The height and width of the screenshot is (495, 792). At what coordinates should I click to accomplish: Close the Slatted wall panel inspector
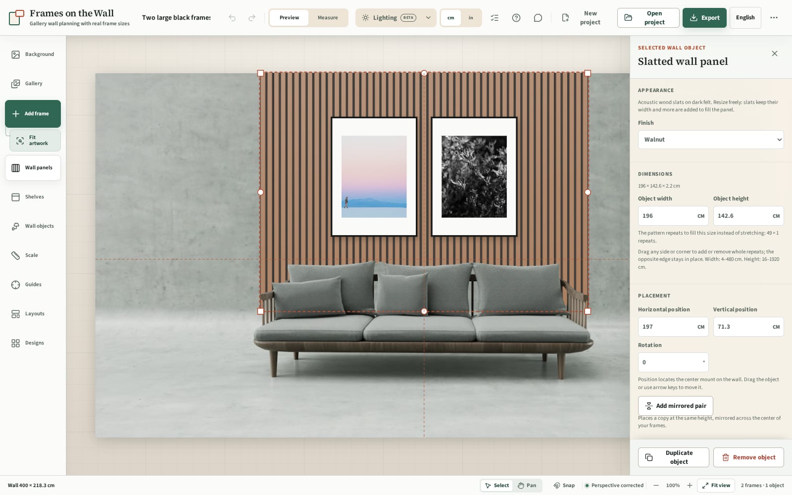click(x=775, y=53)
